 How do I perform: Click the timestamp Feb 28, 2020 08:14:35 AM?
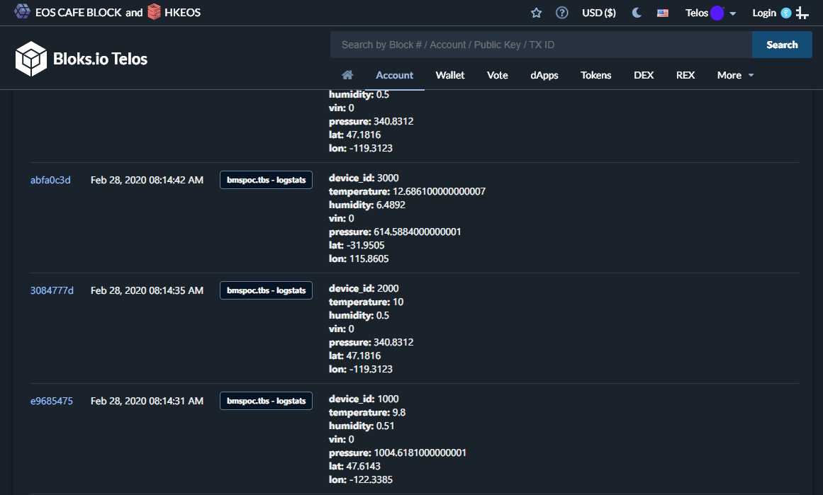[147, 290]
